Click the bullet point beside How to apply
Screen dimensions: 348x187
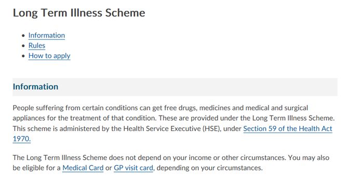point(23,56)
